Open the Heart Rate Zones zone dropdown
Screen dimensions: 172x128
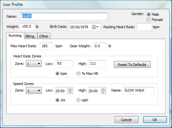click(34, 63)
